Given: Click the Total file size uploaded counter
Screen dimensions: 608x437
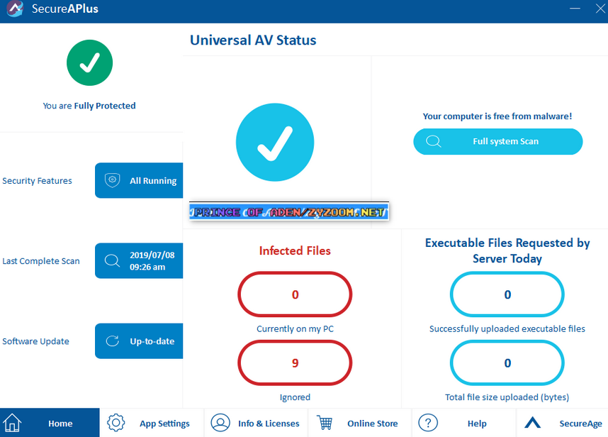Looking at the screenshot, I should pyautogui.click(x=507, y=363).
